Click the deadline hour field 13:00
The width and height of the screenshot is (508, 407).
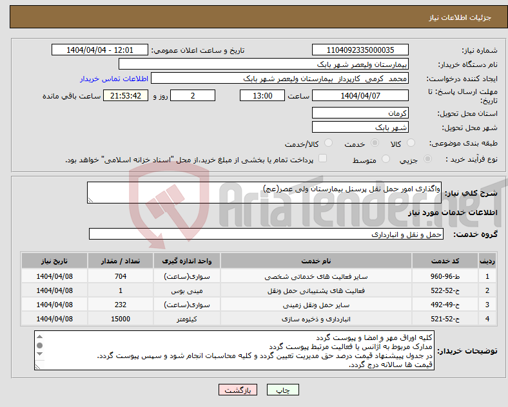(262, 95)
